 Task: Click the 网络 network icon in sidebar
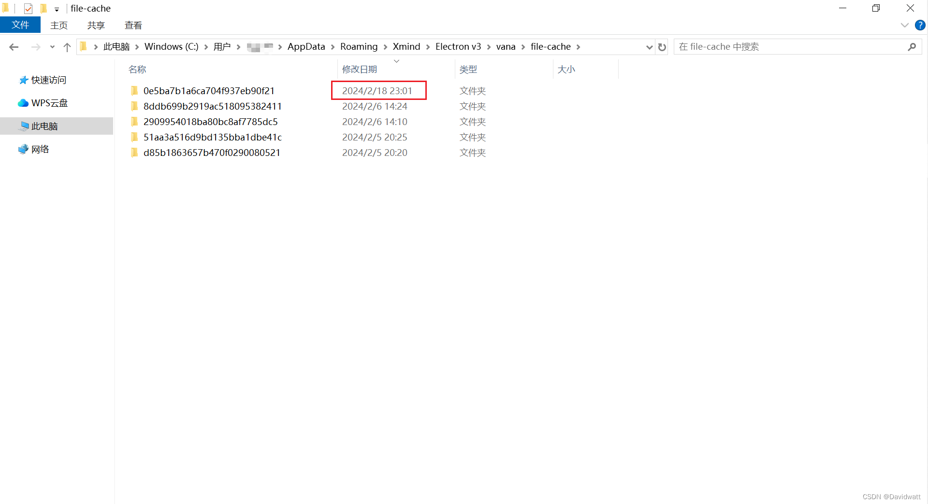click(23, 149)
